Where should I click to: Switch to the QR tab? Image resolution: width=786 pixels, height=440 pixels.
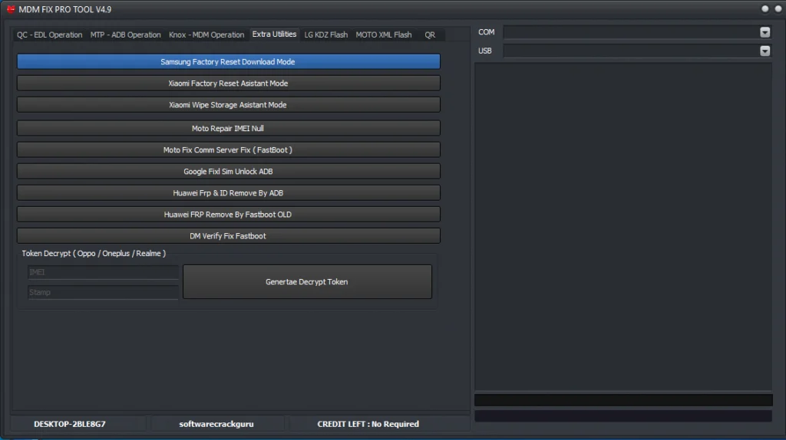(x=430, y=34)
